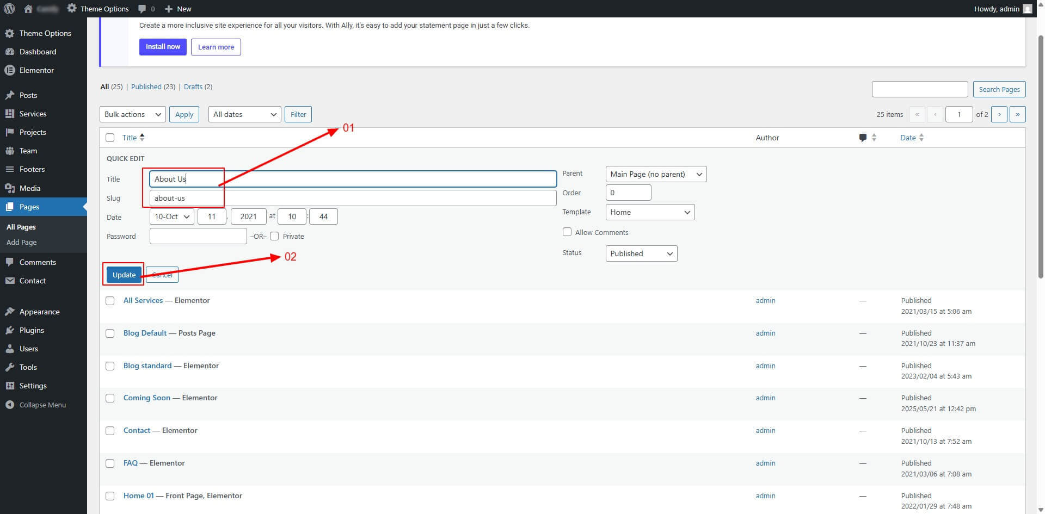Check the box for All Services page
This screenshot has height=514, width=1045.
click(x=110, y=301)
